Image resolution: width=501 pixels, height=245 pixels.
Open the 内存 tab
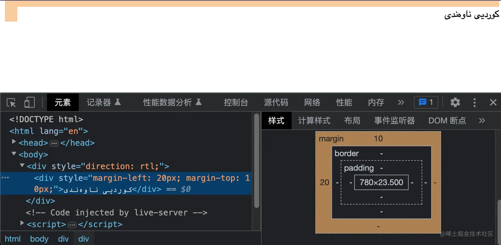(376, 102)
